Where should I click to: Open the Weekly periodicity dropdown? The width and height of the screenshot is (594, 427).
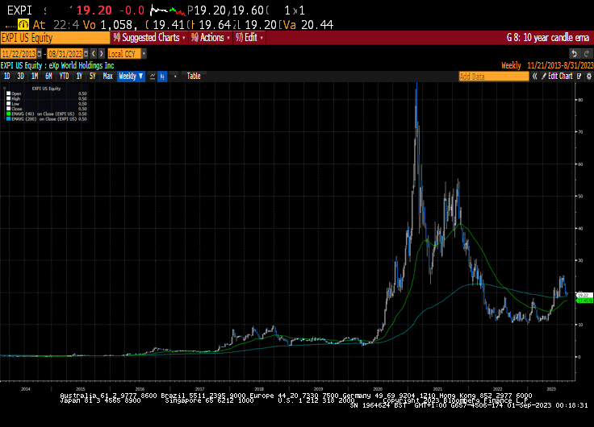click(x=131, y=76)
